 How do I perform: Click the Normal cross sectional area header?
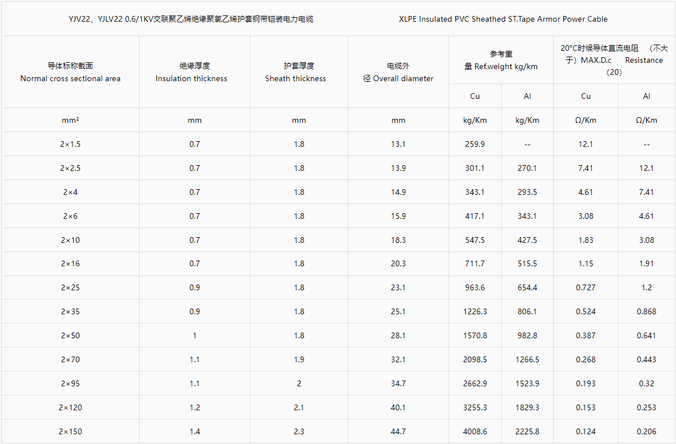click(x=70, y=72)
